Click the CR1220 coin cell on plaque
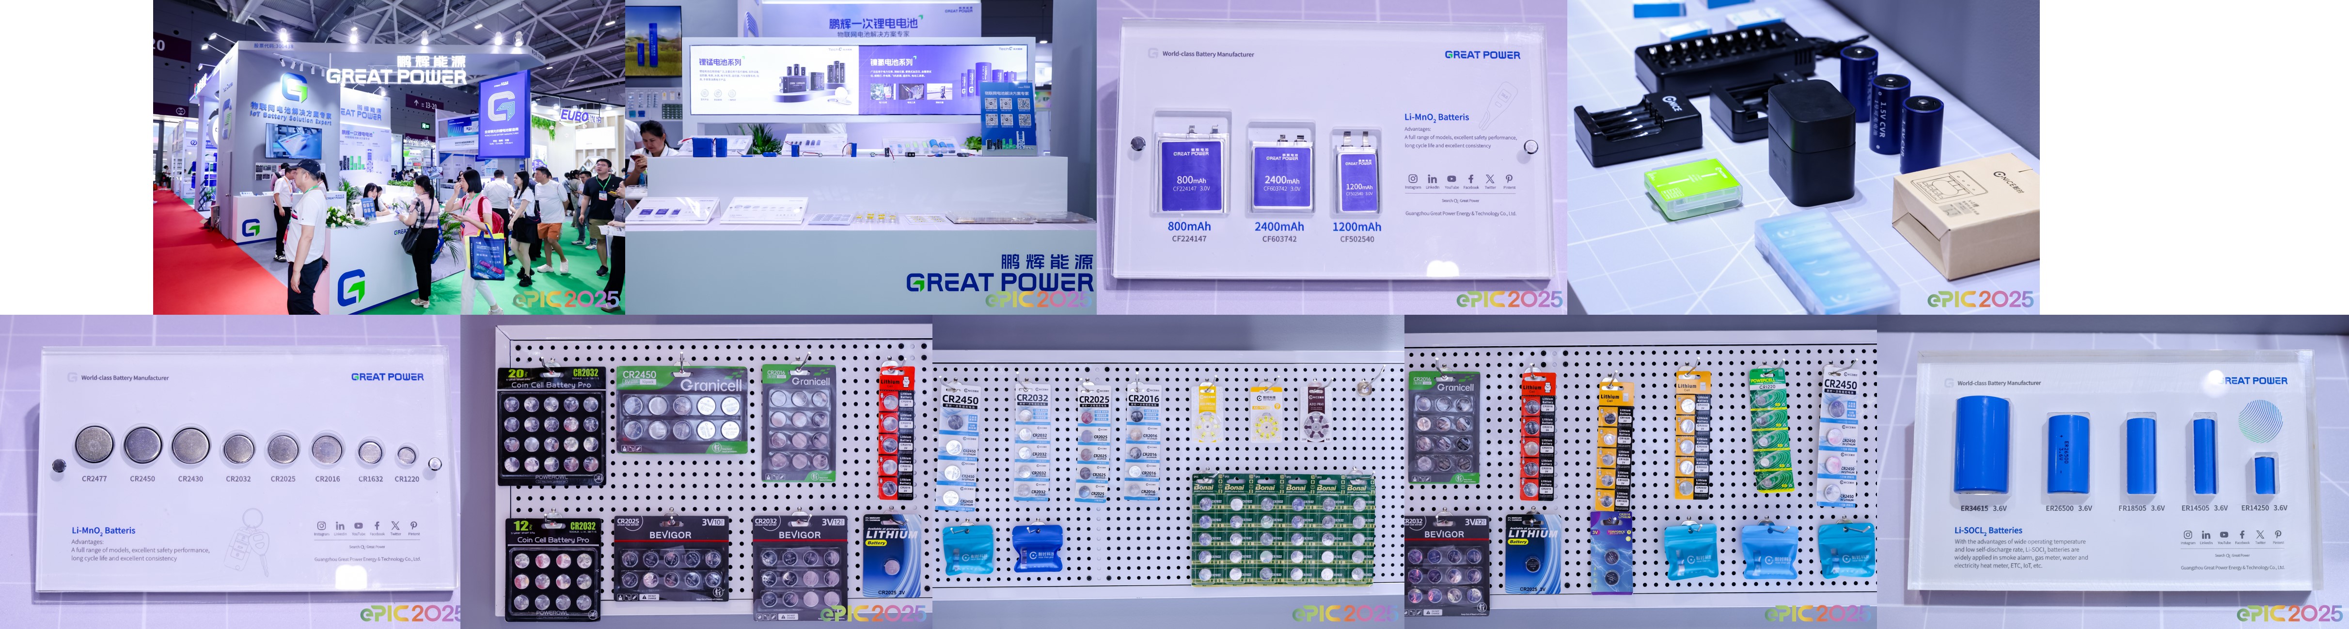This screenshot has width=2349, height=629. pyautogui.click(x=407, y=455)
